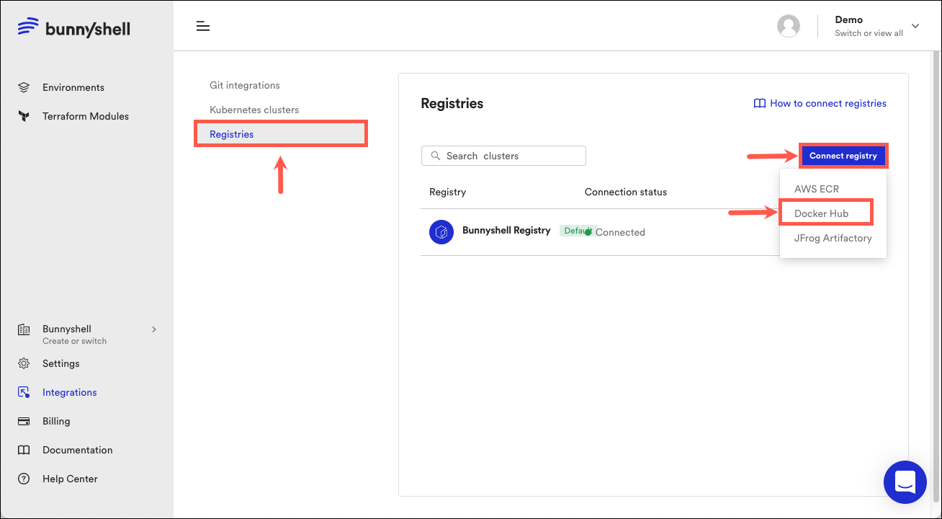The width and height of the screenshot is (942, 519).
Task: Click the Billing card icon
Action: [x=24, y=421]
